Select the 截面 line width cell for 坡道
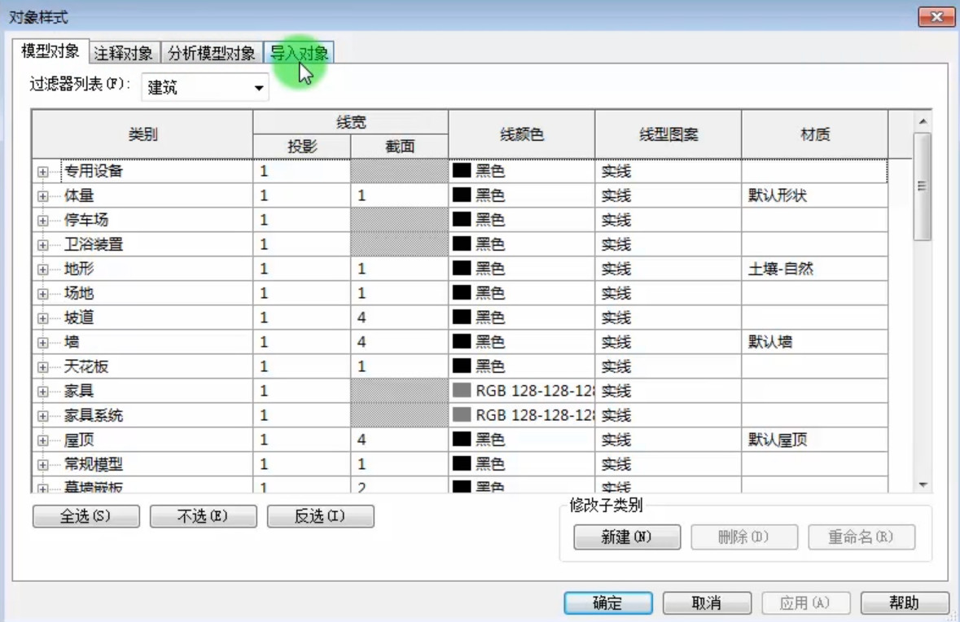Screen dimensions: 960x622 [399, 318]
